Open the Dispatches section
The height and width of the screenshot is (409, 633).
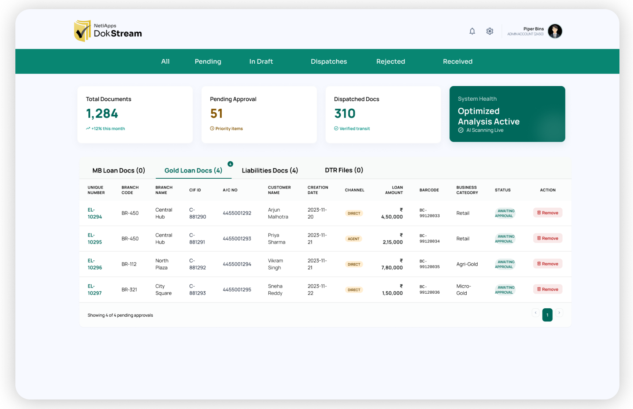[x=329, y=61]
